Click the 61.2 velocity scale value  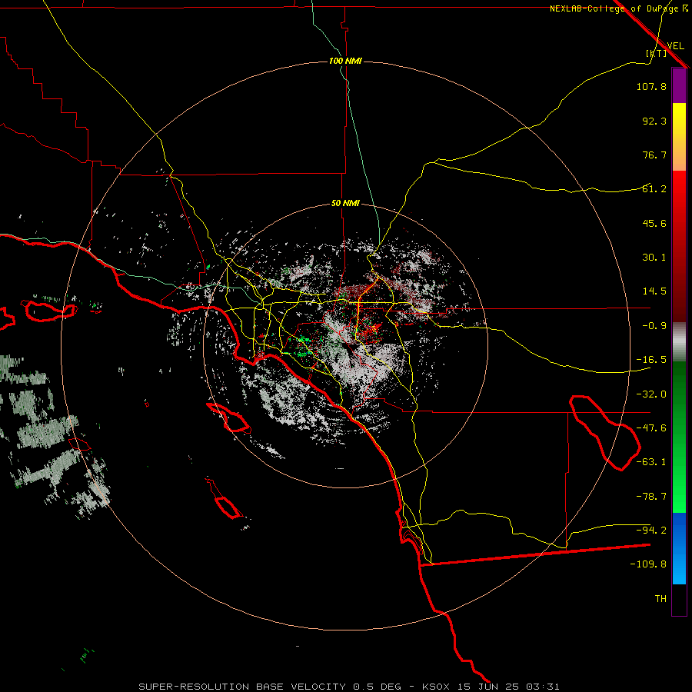654,189
